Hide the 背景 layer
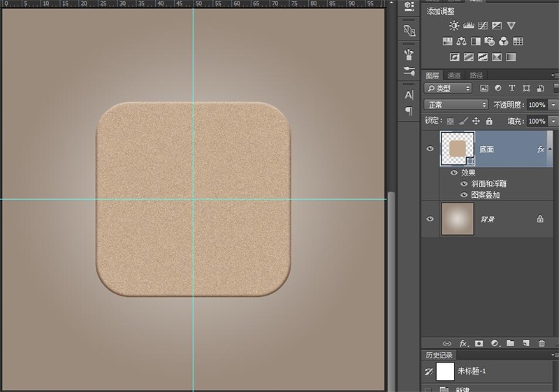559x392 pixels. pos(430,219)
